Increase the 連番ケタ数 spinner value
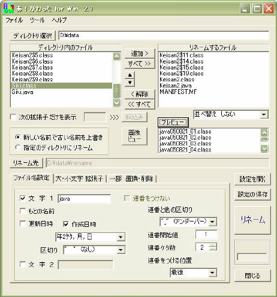The width and height of the screenshot is (277, 297). pyautogui.click(x=213, y=246)
